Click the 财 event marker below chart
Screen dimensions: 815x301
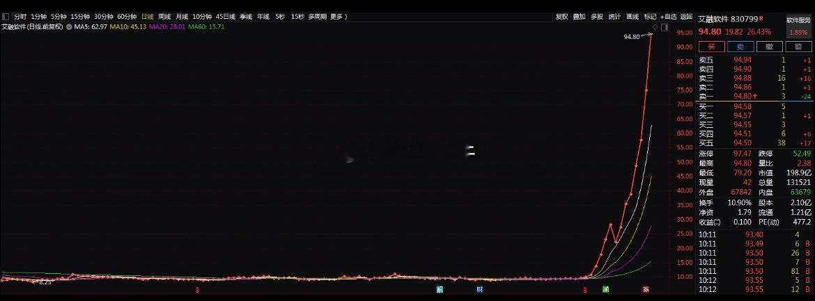pyautogui.click(x=480, y=290)
